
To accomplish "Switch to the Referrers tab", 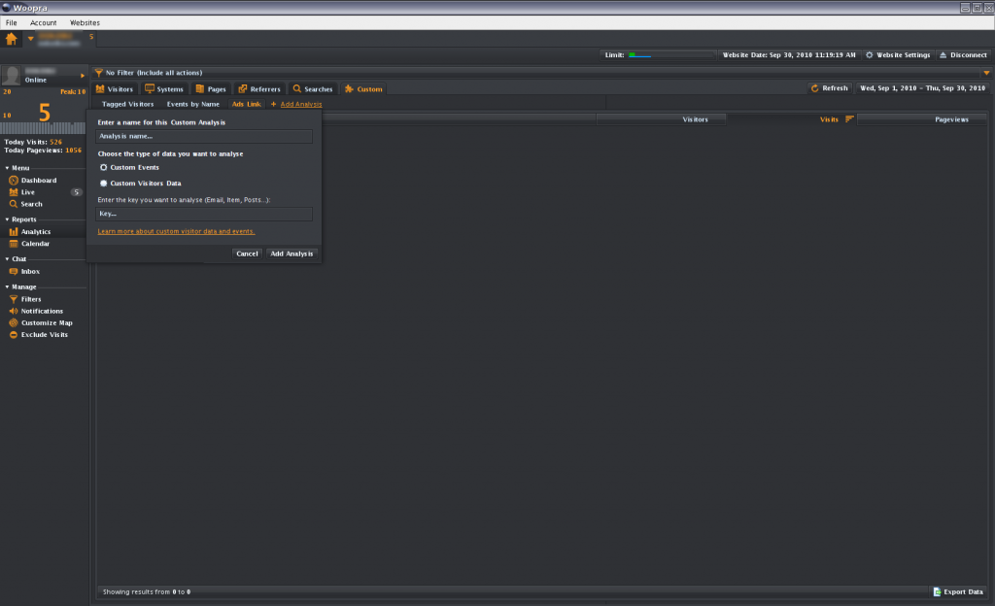I will (x=258, y=88).
